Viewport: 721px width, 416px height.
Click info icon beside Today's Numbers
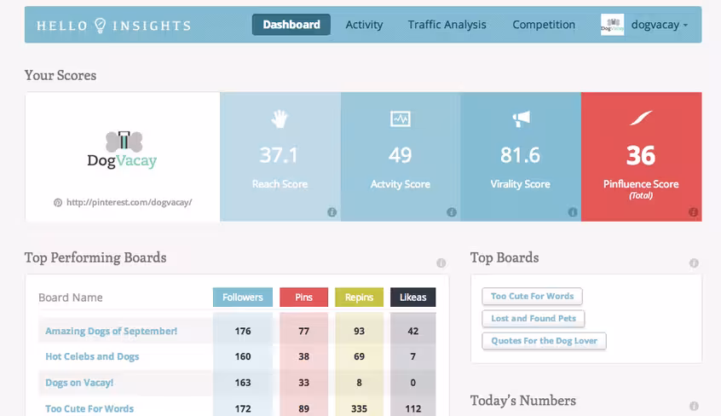point(694,406)
